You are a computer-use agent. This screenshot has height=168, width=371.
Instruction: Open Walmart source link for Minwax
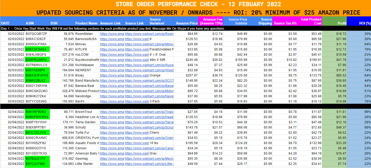[149, 44]
